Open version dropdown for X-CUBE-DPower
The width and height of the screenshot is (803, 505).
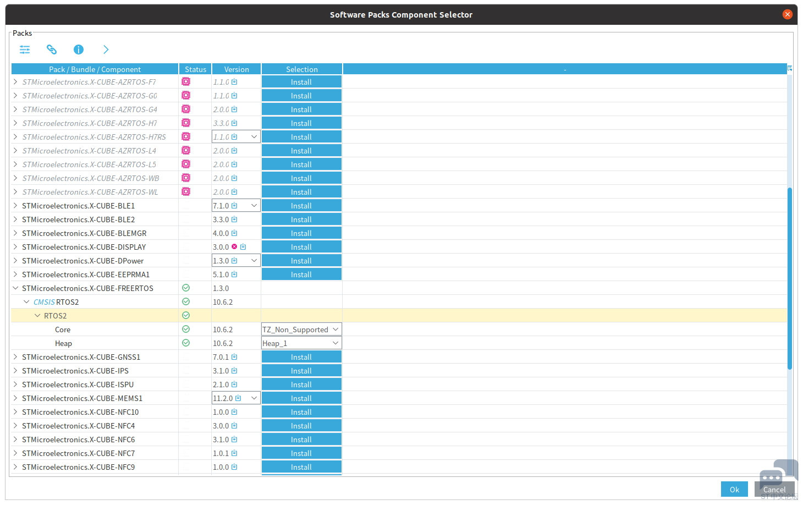[254, 260]
